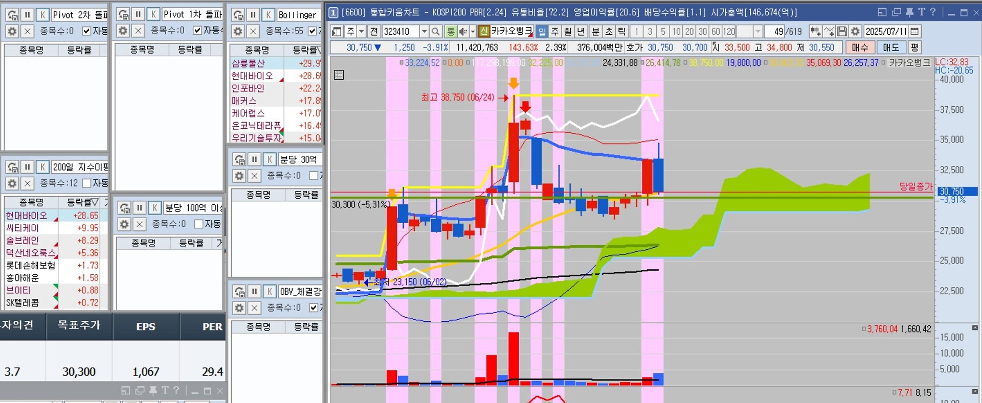Click the EPS column header
This screenshot has height=403, width=982.
click(146, 326)
